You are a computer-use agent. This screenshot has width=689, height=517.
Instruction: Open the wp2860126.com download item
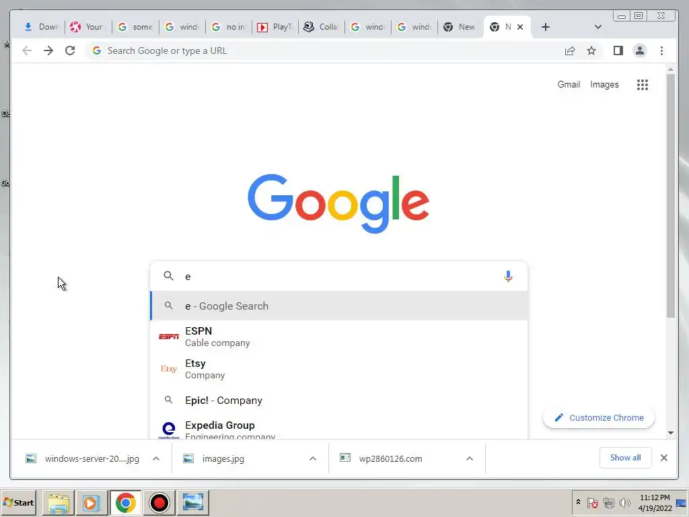(390, 458)
